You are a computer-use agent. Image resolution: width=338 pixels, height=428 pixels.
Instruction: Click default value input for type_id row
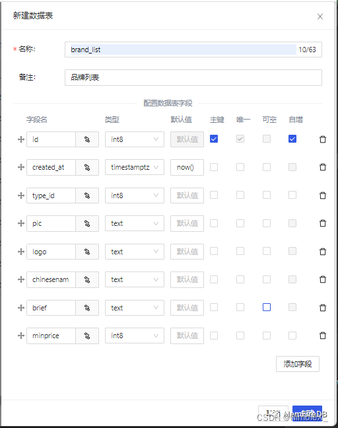(187, 196)
